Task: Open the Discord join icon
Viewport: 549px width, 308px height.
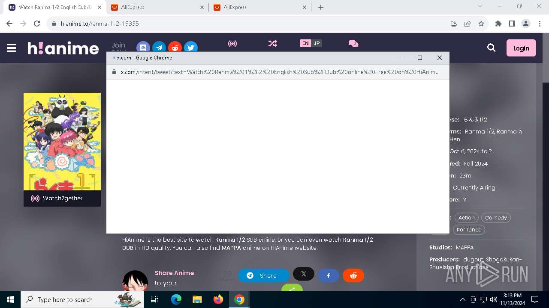Action: pyautogui.click(x=143, y=47)
